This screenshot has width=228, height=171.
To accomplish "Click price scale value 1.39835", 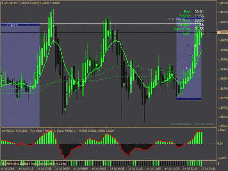I will pos(223,79).
